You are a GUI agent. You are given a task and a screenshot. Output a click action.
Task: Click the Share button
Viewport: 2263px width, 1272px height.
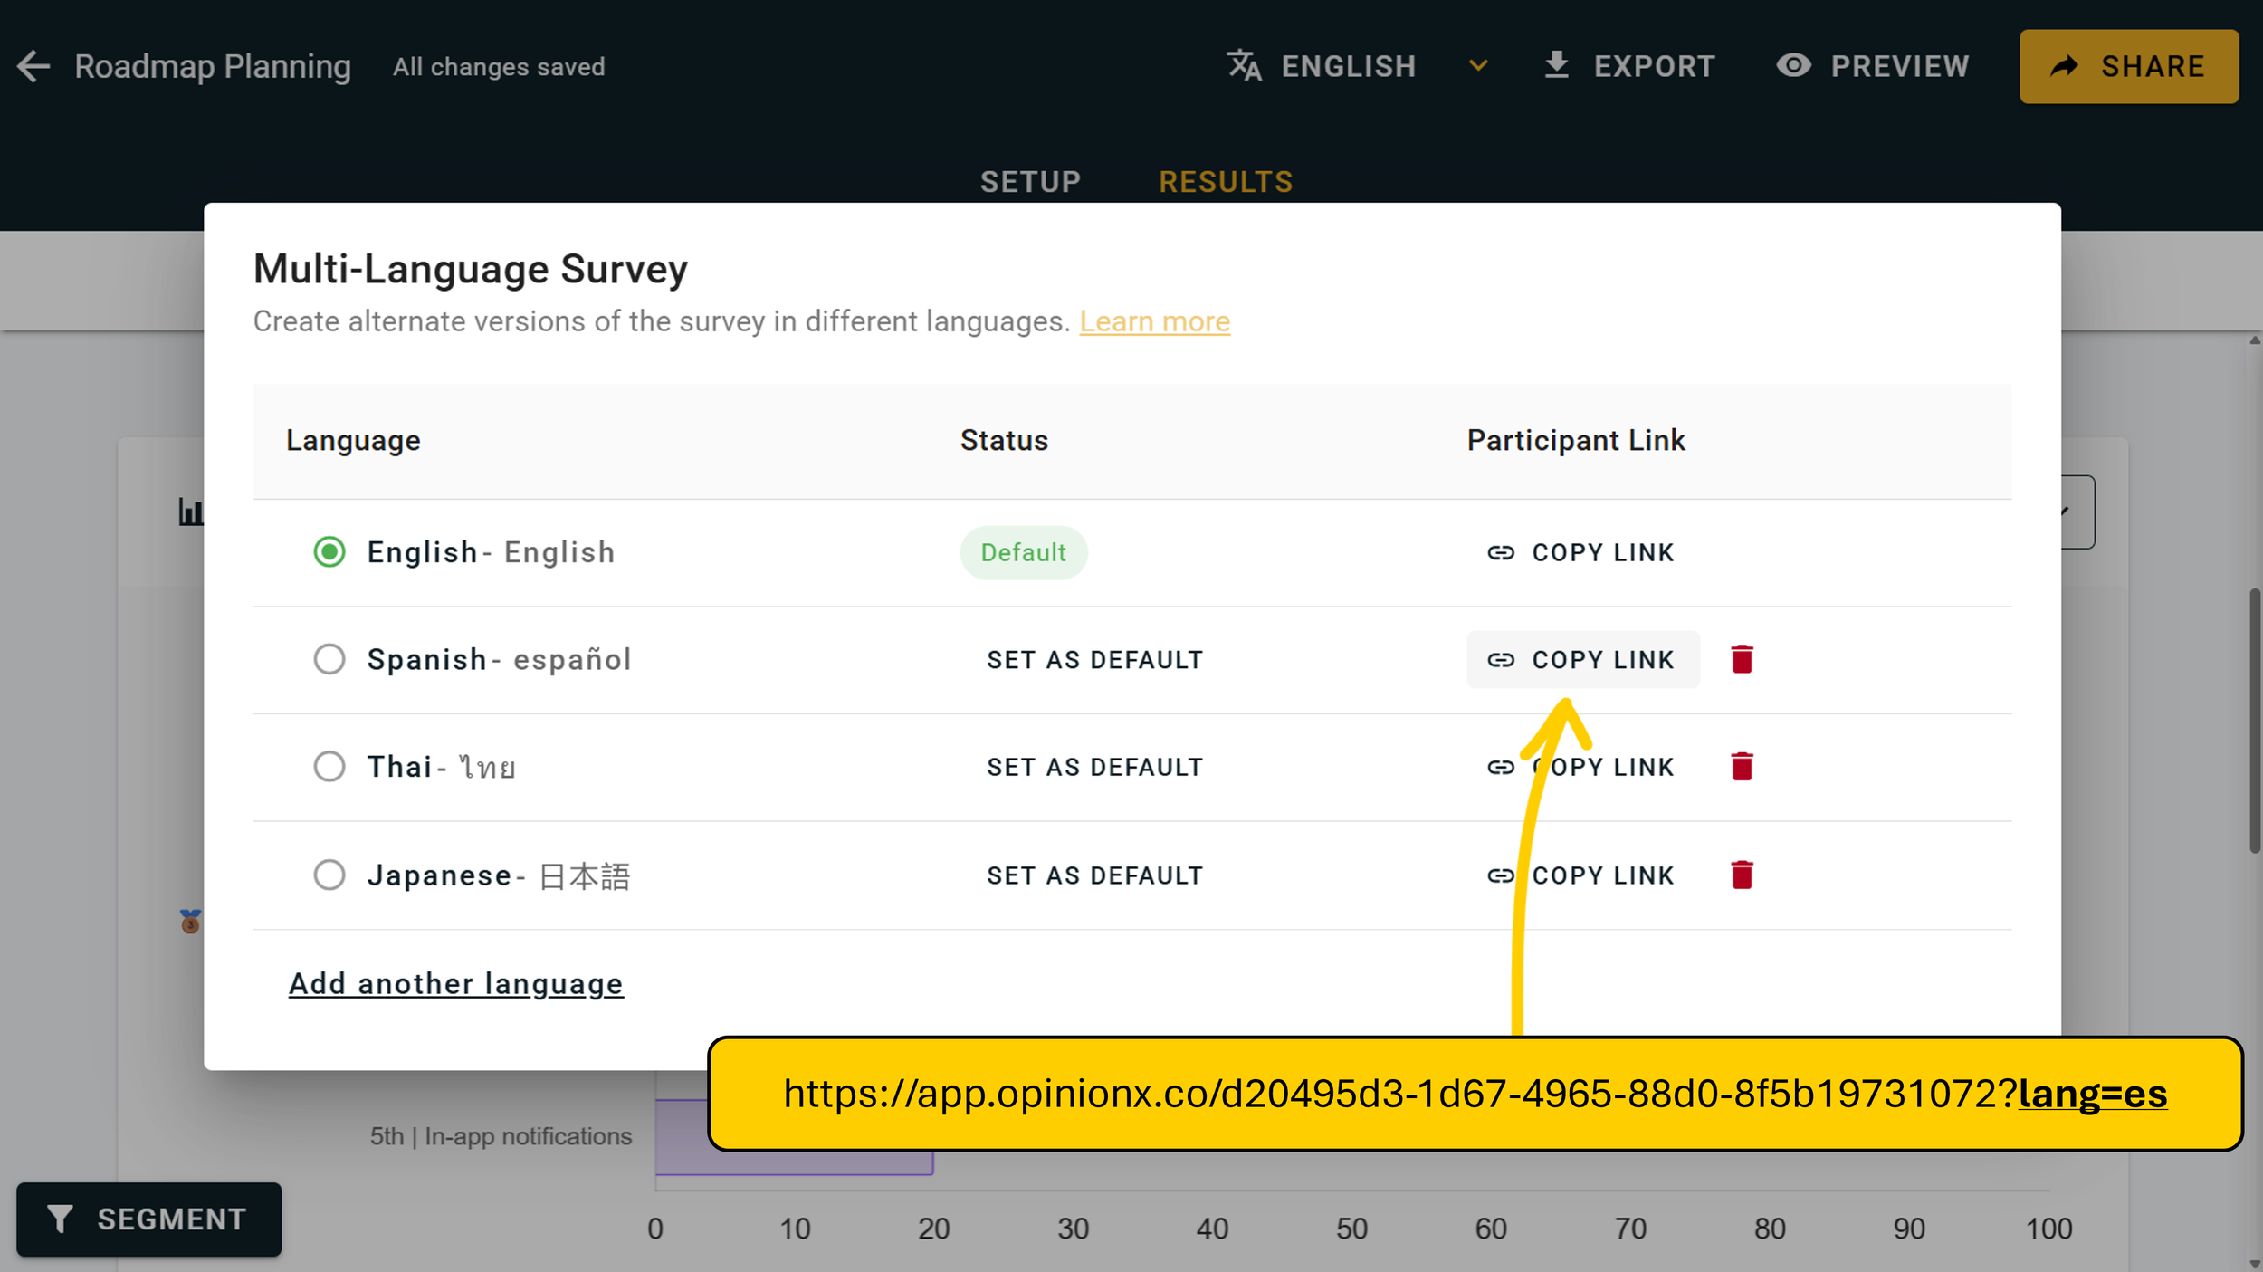click(2128, 66)
